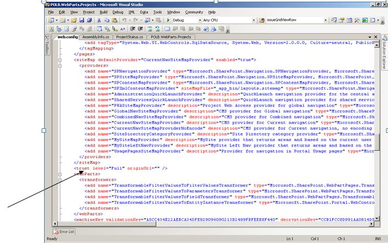The image size is (388, 243).
Task: Open the View menu
Action: tap(74, 12)
